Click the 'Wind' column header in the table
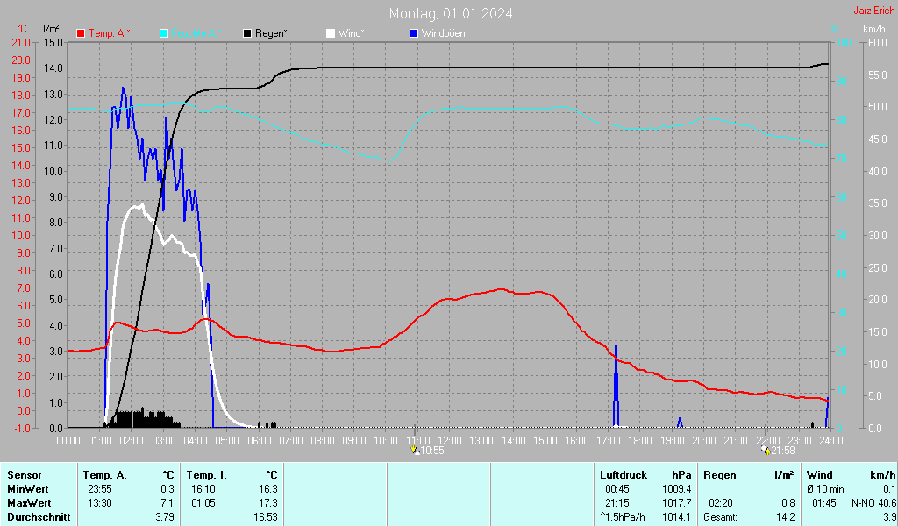 [820, 475]
